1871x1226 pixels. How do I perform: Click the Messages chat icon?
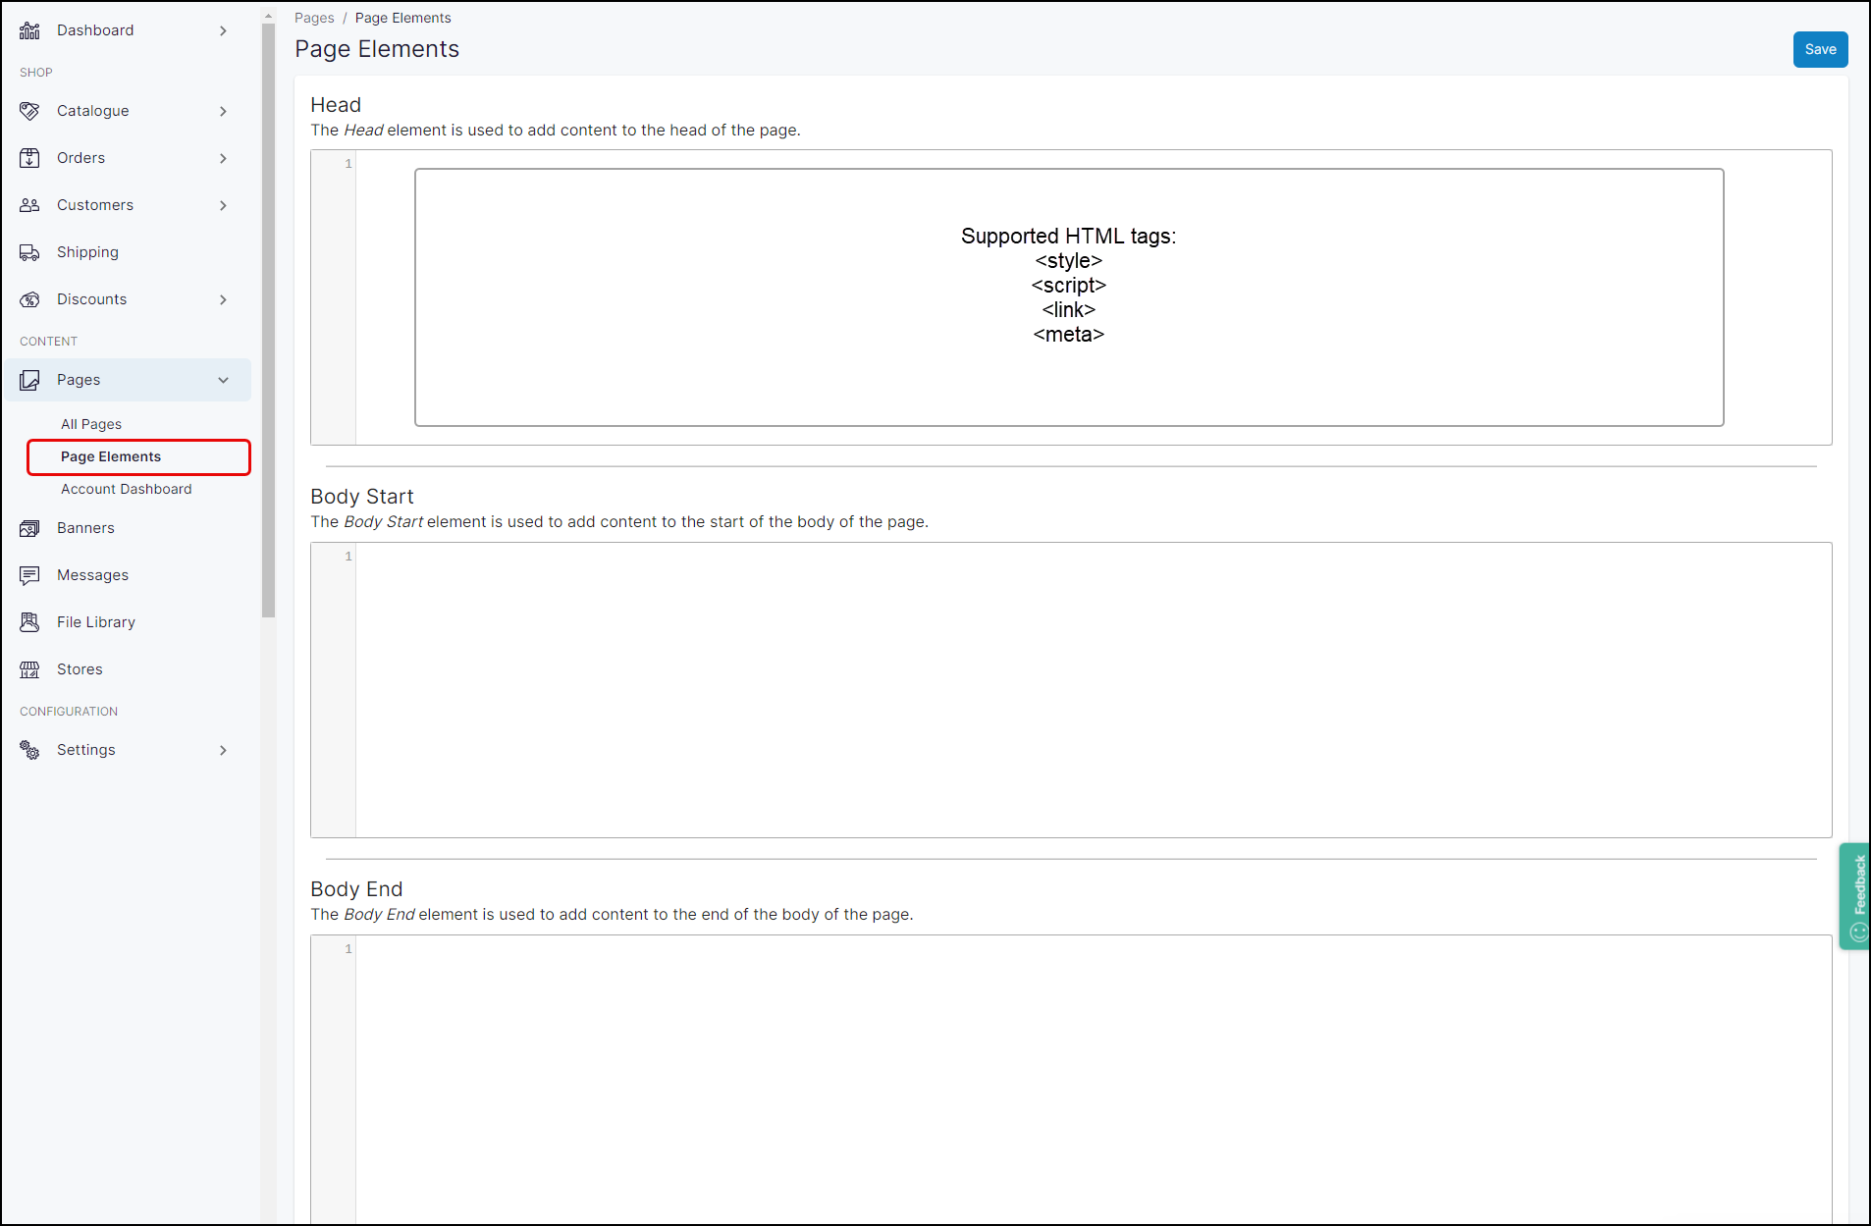[x=29, y=575]
